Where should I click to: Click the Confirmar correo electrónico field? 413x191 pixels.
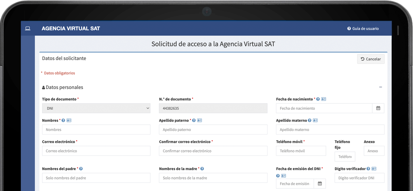coord(213,151)
